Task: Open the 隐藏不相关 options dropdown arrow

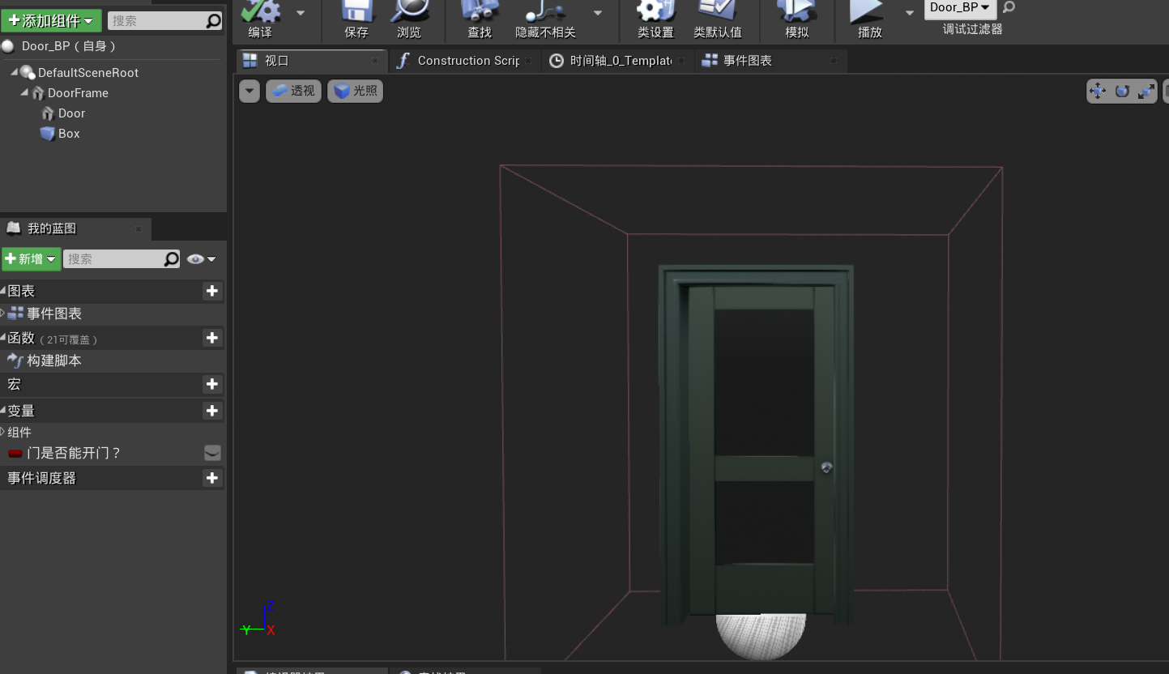Action: pos(598,13)
